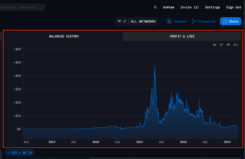Set chart range to 1M
Screen dimensions: 245x159
click(x=221, y=45)
